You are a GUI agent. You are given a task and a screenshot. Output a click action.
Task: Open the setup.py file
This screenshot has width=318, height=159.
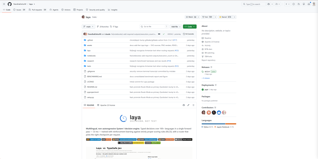[x=90, y=97]
